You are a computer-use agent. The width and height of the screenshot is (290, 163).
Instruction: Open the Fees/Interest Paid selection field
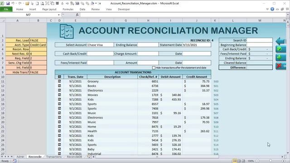101,63
